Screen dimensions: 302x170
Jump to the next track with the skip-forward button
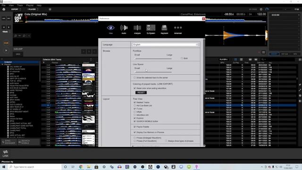pyautogui.click(x=8, y=18)
